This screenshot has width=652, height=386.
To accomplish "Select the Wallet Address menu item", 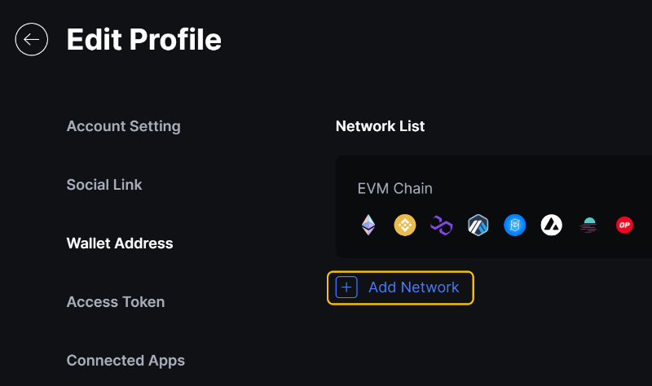I will (120, 243).
